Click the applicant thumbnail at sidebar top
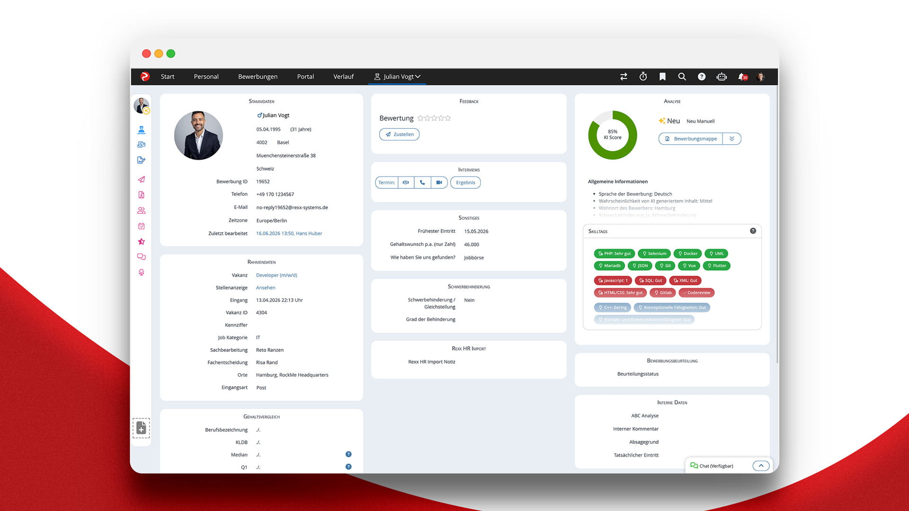The height and width of the screenshot is (511, 909). coord(141,106)
